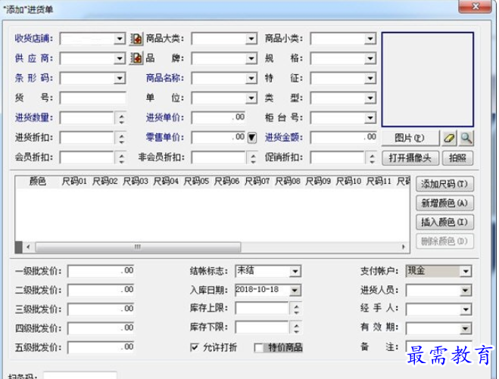The width and height of the screenshot is (499, 379).
Task: Click the 添加尺码(T) button
Action: (444, 184)
